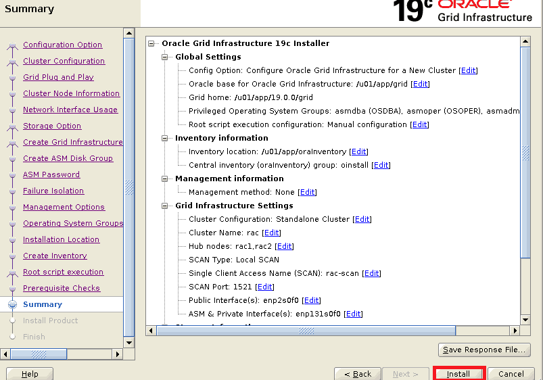
Task: Open the Grid Plug and Play step
Action: [x=58, y=77]
